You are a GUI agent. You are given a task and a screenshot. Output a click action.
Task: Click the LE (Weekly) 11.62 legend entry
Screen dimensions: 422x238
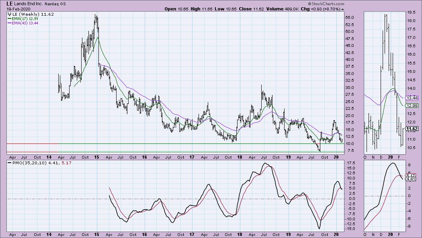33,14
